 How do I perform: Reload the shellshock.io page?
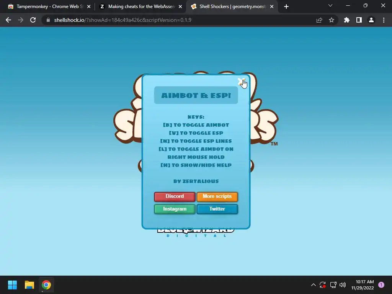click(33, 20)
